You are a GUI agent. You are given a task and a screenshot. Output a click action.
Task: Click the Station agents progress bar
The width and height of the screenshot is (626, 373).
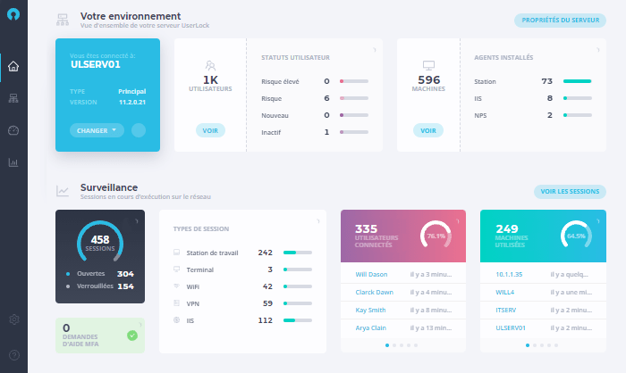click(578, 81)
